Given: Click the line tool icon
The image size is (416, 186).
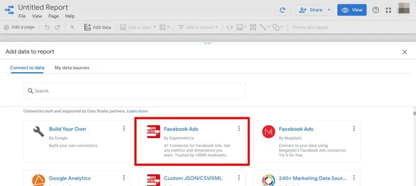Looking at the screenshot, I should coord(263,27).
